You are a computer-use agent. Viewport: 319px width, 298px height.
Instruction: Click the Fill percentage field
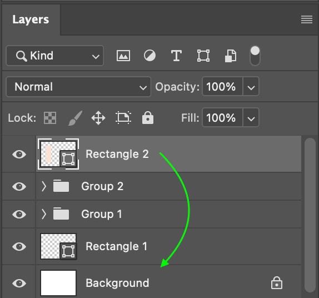pyautogui.click(x=222, y=118)
